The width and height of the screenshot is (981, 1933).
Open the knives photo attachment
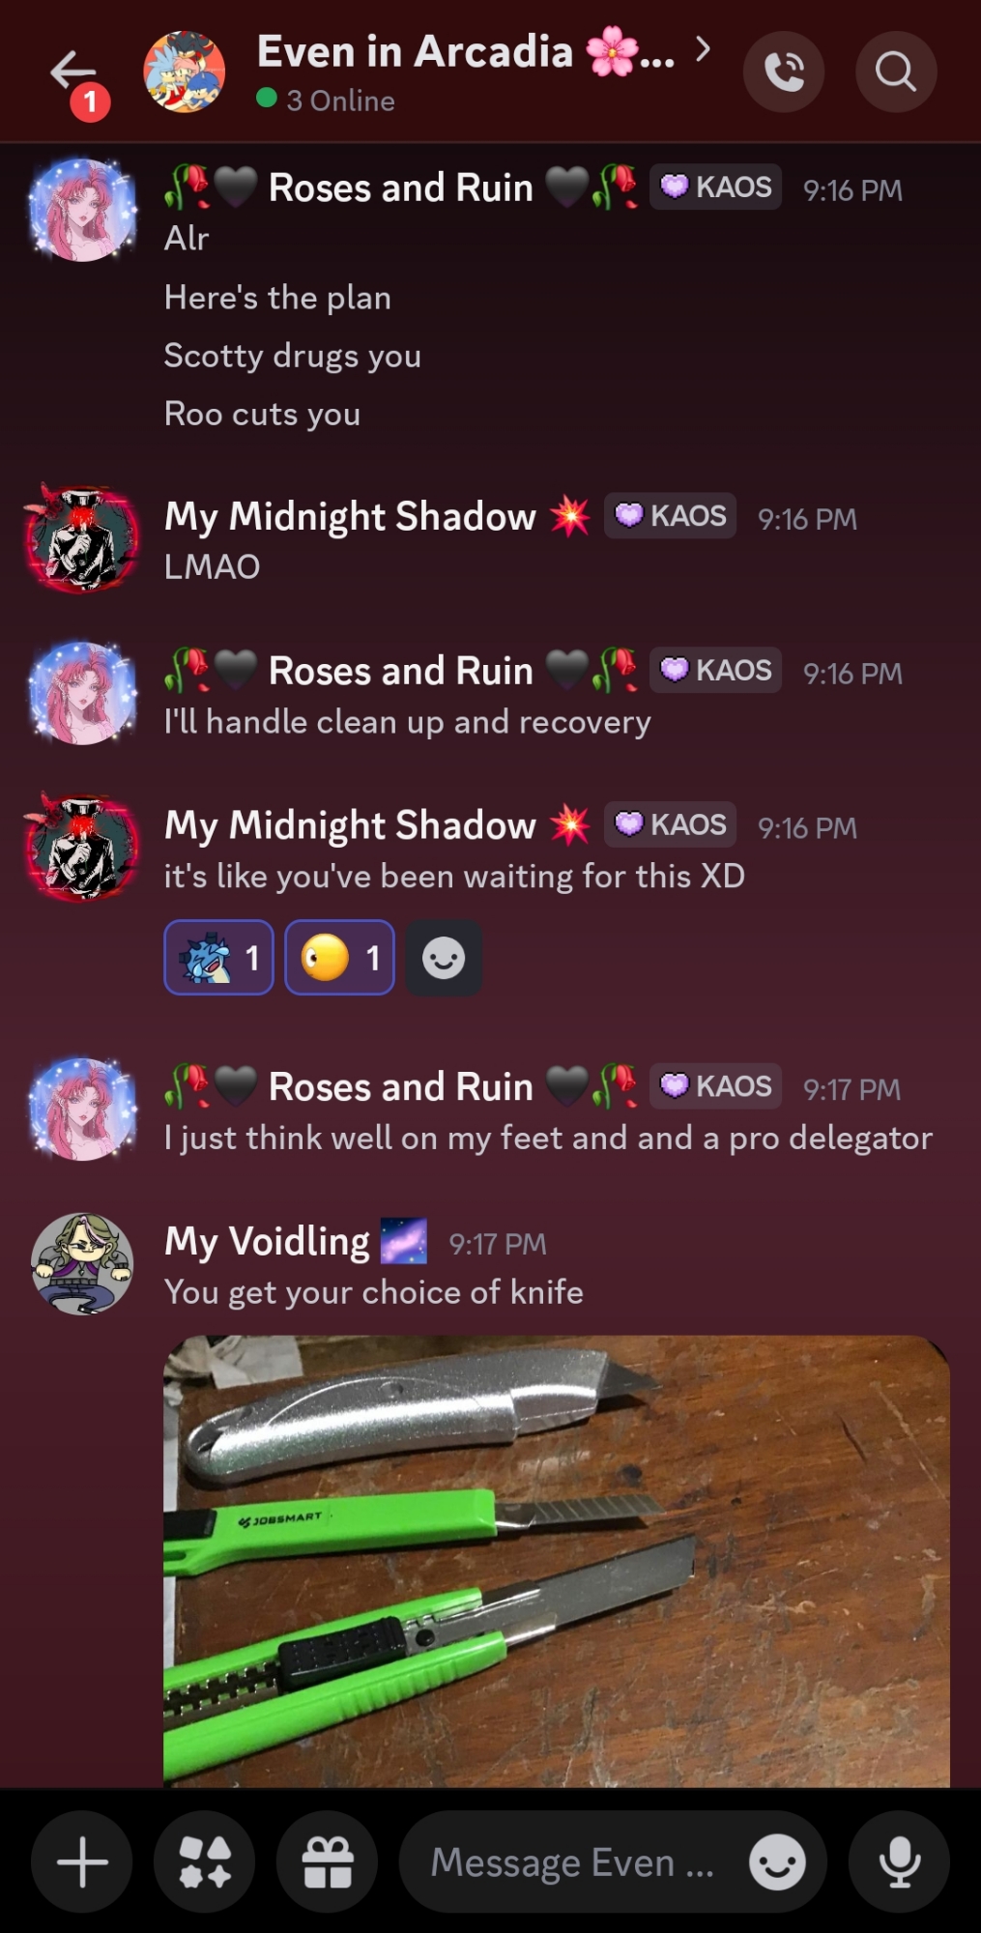tap(557, 1561)
